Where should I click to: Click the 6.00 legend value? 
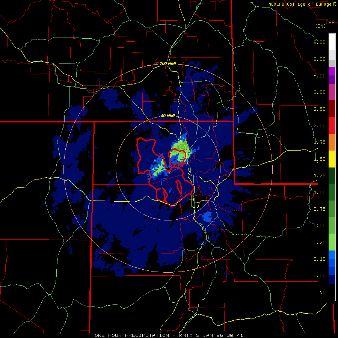click(x=320, y=59)
